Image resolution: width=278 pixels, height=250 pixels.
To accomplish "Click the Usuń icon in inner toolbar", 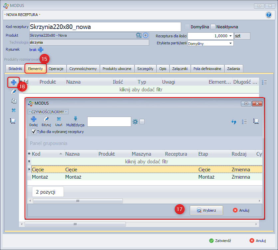I will pyautogui.click(x=59, y=119).
